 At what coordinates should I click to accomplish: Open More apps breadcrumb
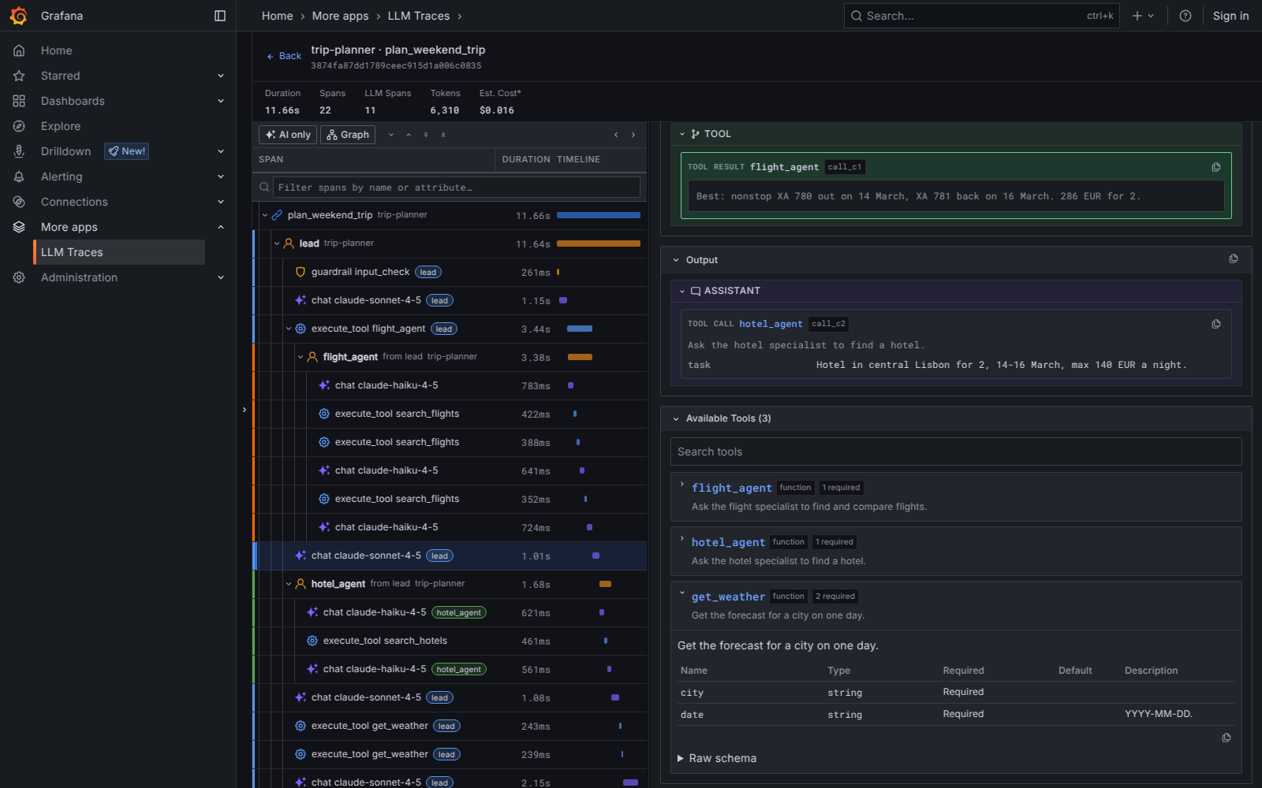(340, 16)
